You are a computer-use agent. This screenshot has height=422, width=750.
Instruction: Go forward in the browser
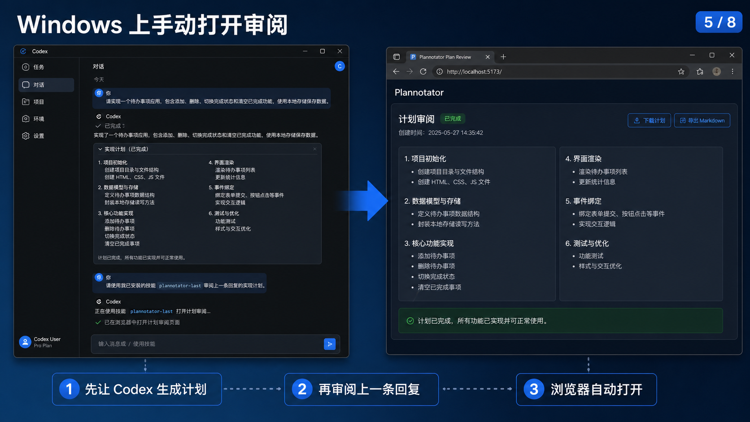(410, 72)
